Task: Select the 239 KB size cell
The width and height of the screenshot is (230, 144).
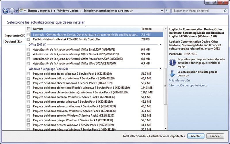Action: [145, 39]
